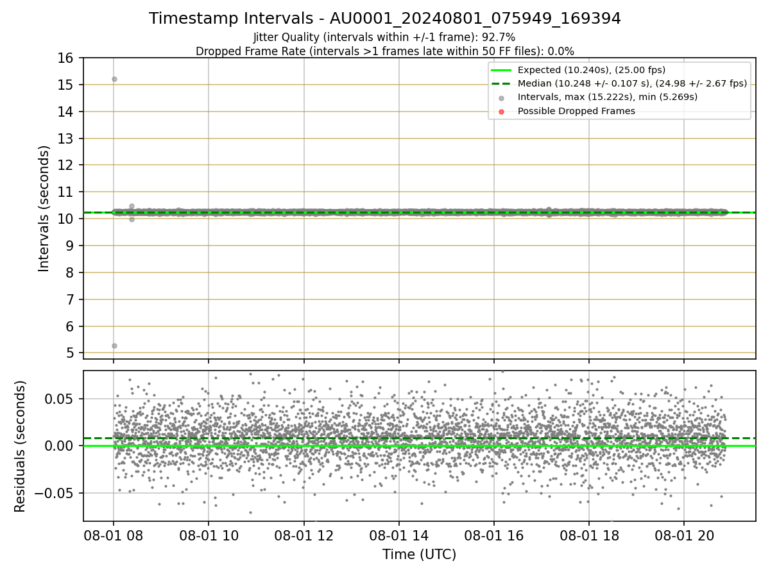Screen dimensions: 770x577
Task: Click the 'Jitter Quality' subtitle text
Action: click(x=384, y=38)
